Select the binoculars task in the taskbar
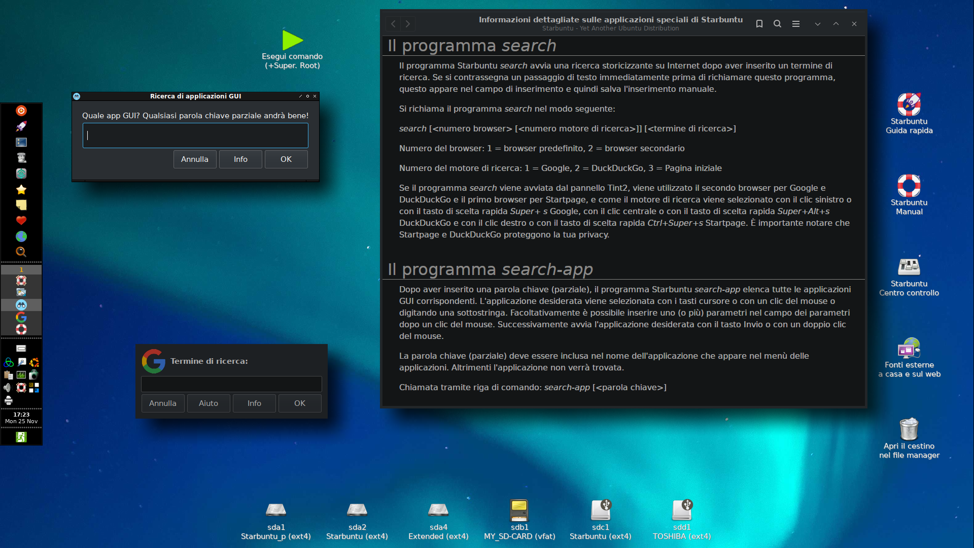This screenshot has height=548, width=974. [21, 305]
